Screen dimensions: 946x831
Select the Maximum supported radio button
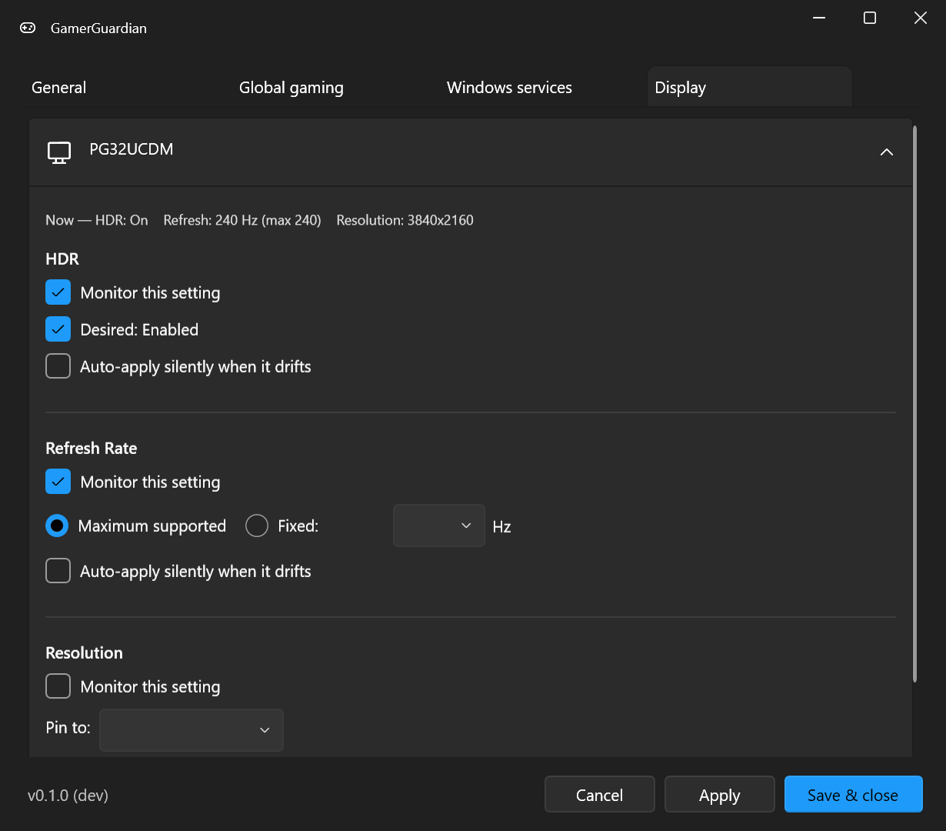click(57, 526)
